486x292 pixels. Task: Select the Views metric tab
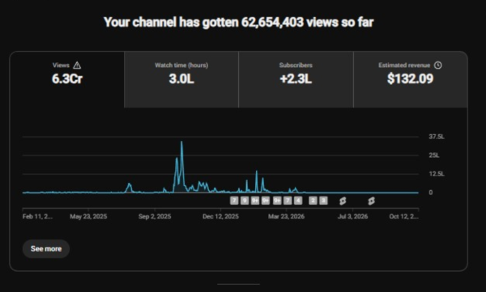click(x=67, y=79)
